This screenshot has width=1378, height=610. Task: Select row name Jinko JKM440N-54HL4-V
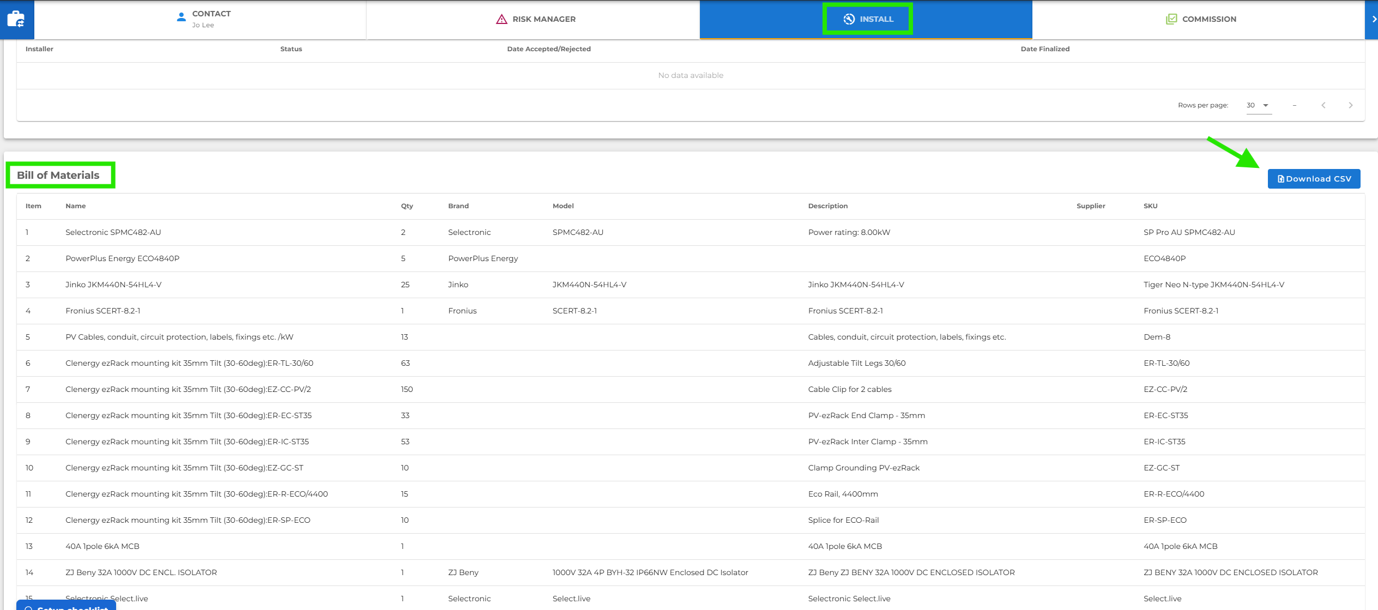coord(113,285)
